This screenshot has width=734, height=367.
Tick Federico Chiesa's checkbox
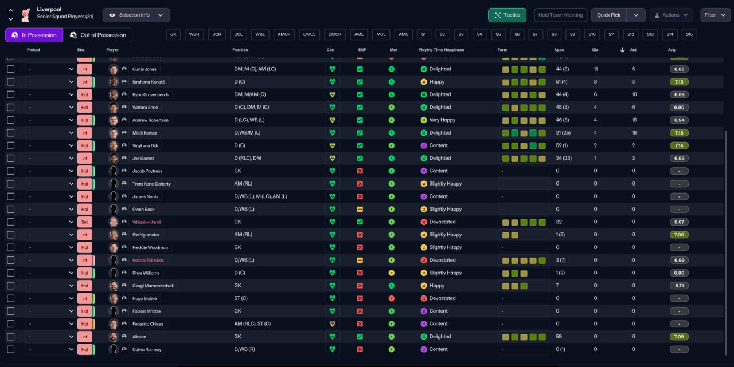click(10, 323)
